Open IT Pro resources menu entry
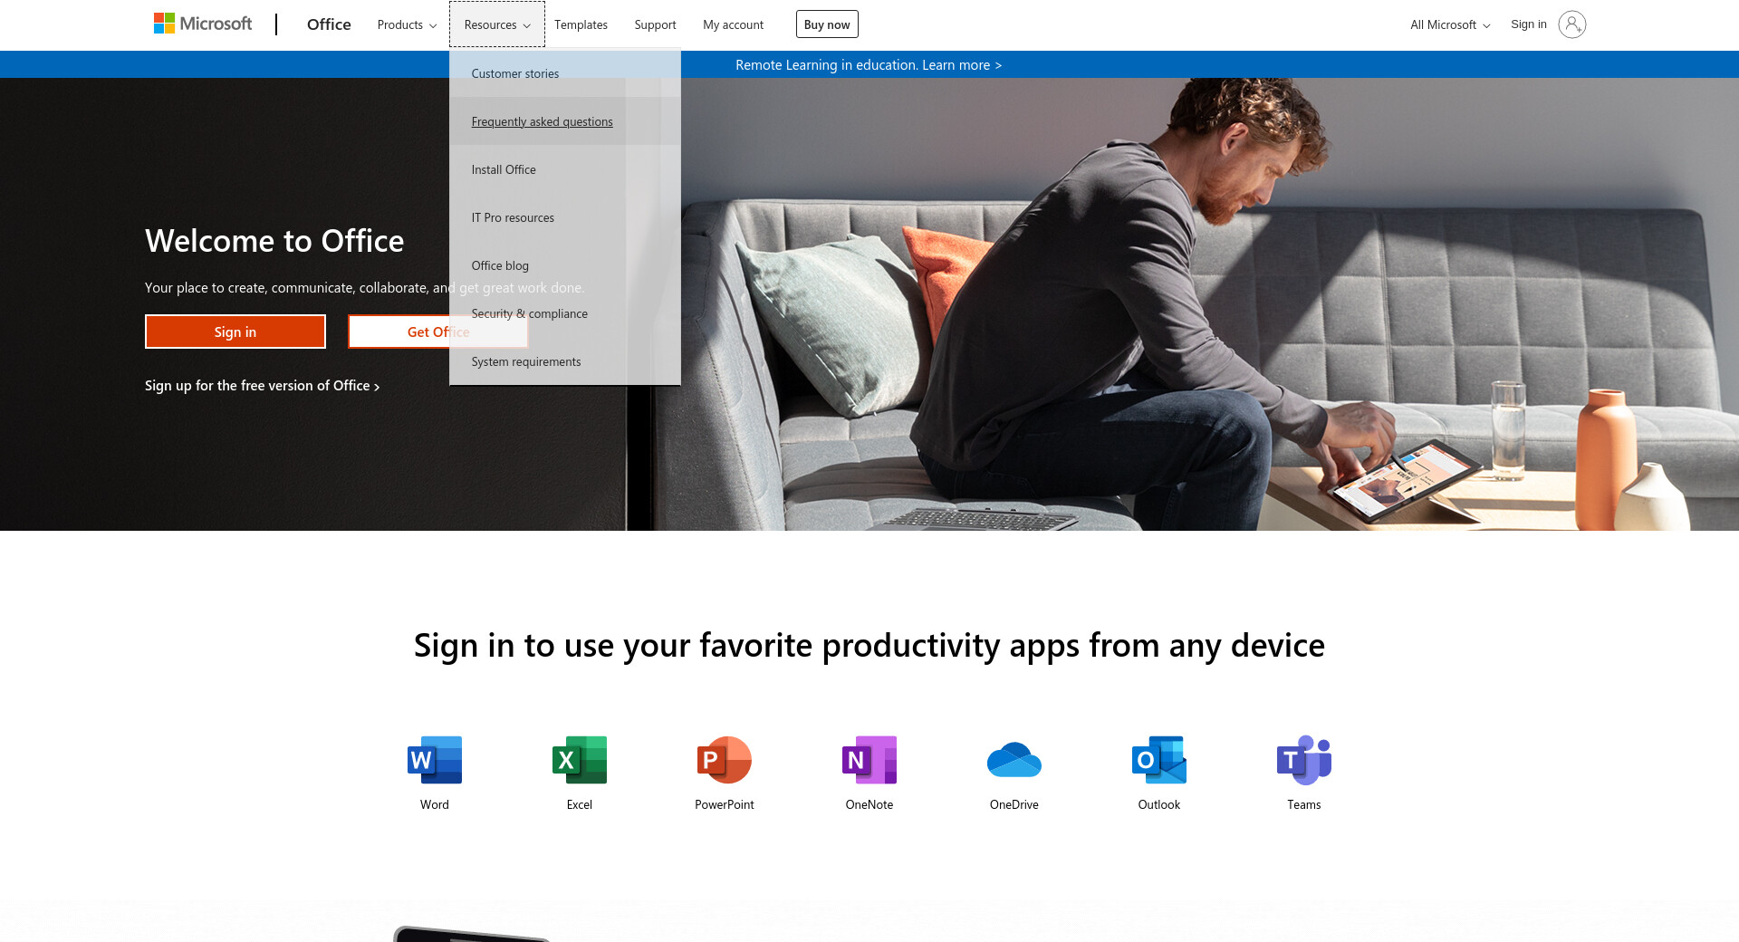 coord(513,217)
